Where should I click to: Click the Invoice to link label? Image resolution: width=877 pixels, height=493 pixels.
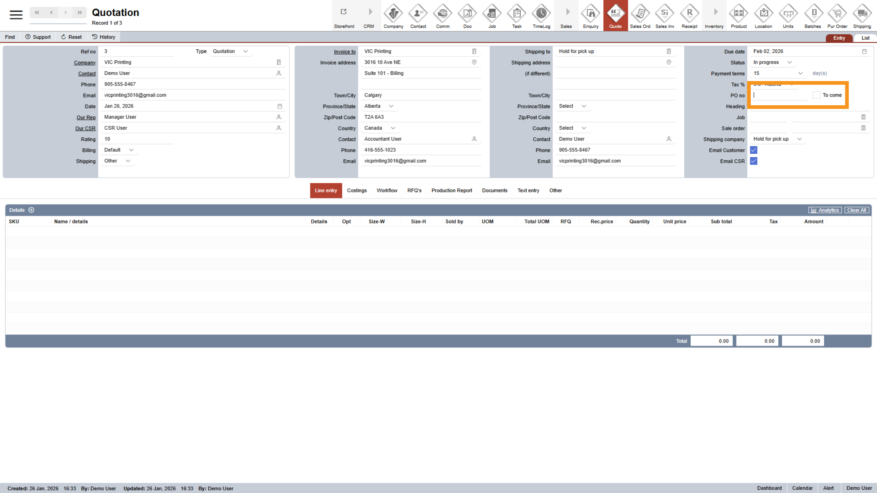coord(344,52)
